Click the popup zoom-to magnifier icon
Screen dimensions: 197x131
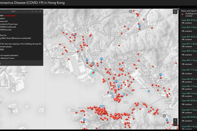coord(1,63)
